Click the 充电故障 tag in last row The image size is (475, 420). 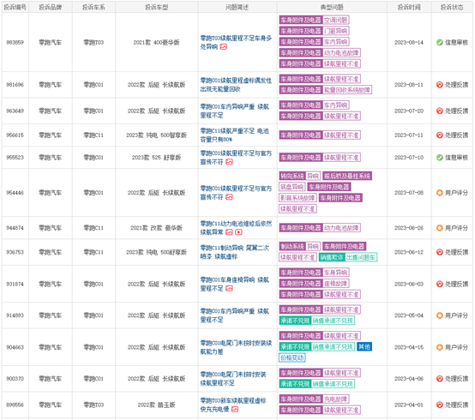pyautogui.click(x=335, y=399)
